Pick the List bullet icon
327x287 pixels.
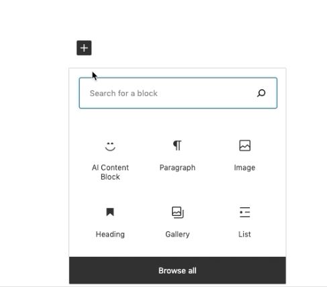(244, 212)
